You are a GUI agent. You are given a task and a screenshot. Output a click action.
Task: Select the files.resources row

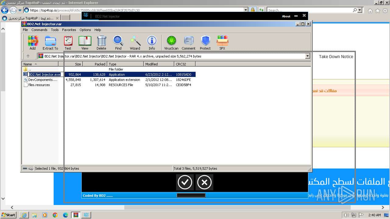tap(109, 85)
